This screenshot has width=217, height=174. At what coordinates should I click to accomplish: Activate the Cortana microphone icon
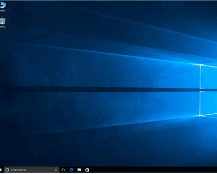point(56,170)
